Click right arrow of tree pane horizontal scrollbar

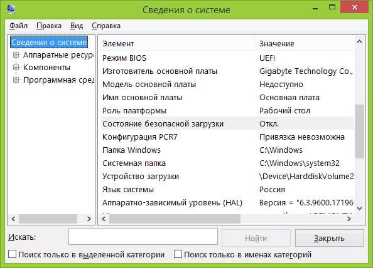click(x=89, y=219)
